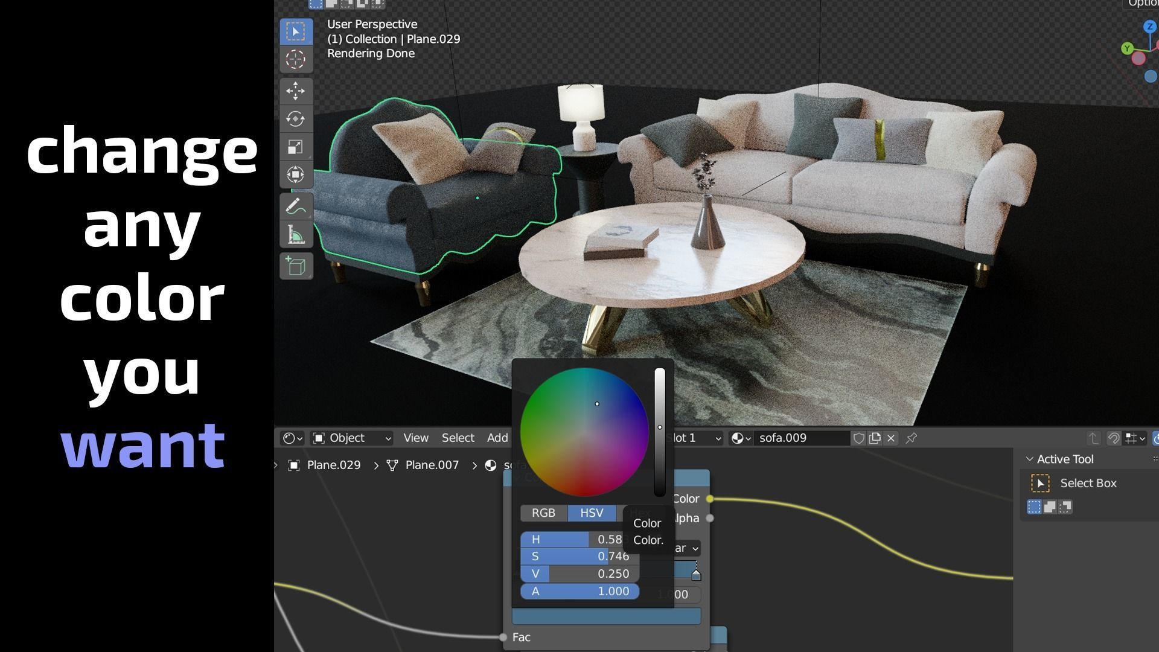Click the blue color swatch bar below picker
The image size is (1159, 652).
[x=606, y=616]
